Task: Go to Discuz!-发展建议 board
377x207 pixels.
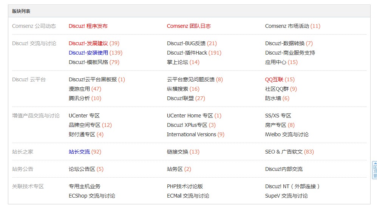Action: point(88,43)
